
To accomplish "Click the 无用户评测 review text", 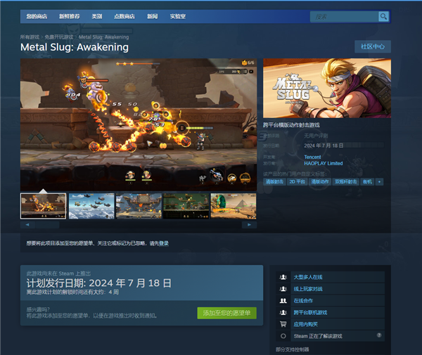I will [x=316, y=136].
